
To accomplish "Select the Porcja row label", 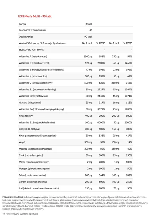I will click(x=22, y=24).
